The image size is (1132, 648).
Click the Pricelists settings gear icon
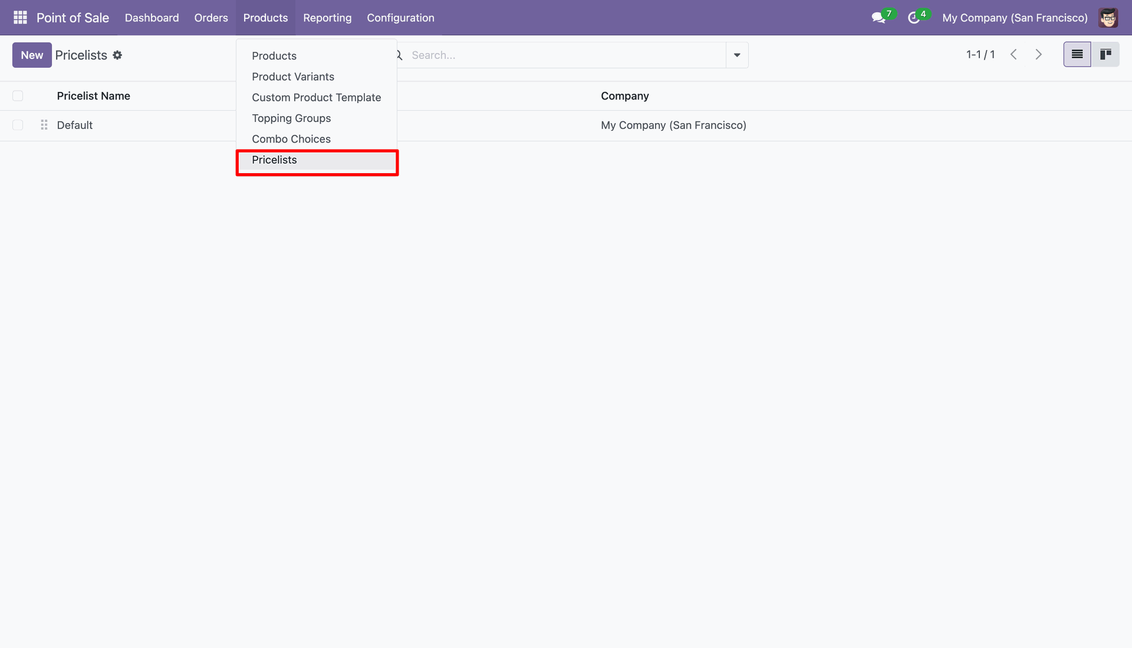coord(117,55)
